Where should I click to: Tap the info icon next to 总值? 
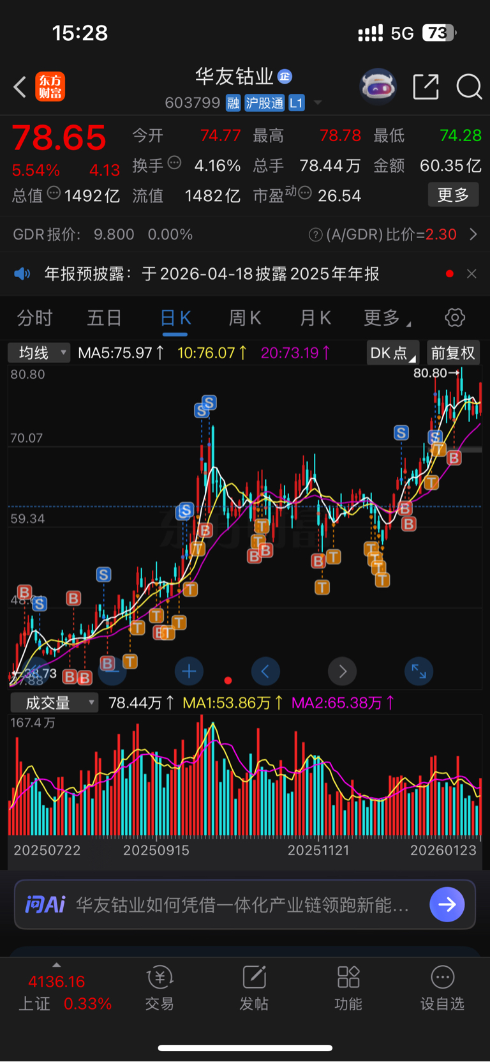(54, 193)
